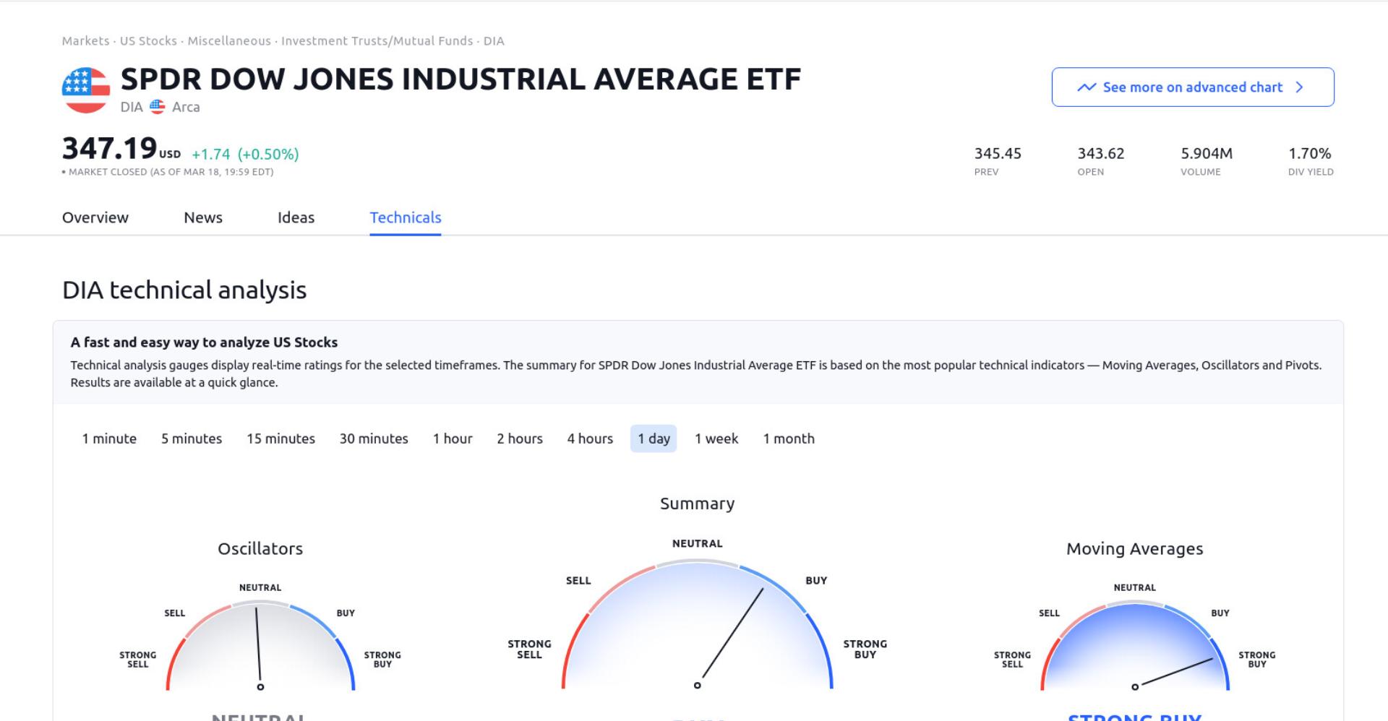
Task: Switch to the Overview tab
Action: [95, 217]
